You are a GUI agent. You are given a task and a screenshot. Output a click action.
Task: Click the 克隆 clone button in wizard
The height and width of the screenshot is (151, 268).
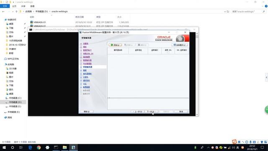(x=129, y=45)
